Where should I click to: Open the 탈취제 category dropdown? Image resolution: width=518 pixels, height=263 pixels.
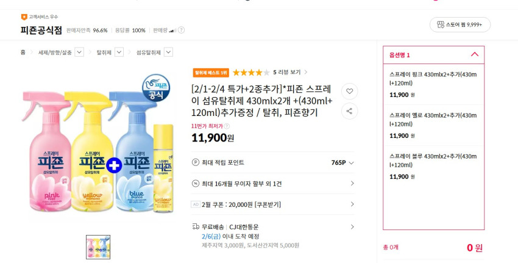point(119,52)
